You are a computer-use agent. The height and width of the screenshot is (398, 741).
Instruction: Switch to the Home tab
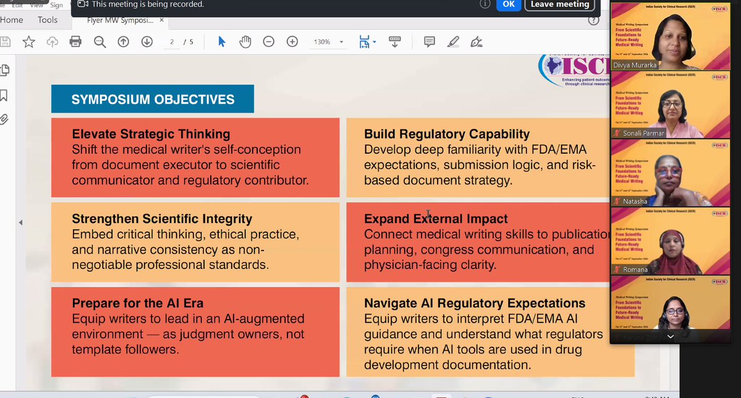11,20
